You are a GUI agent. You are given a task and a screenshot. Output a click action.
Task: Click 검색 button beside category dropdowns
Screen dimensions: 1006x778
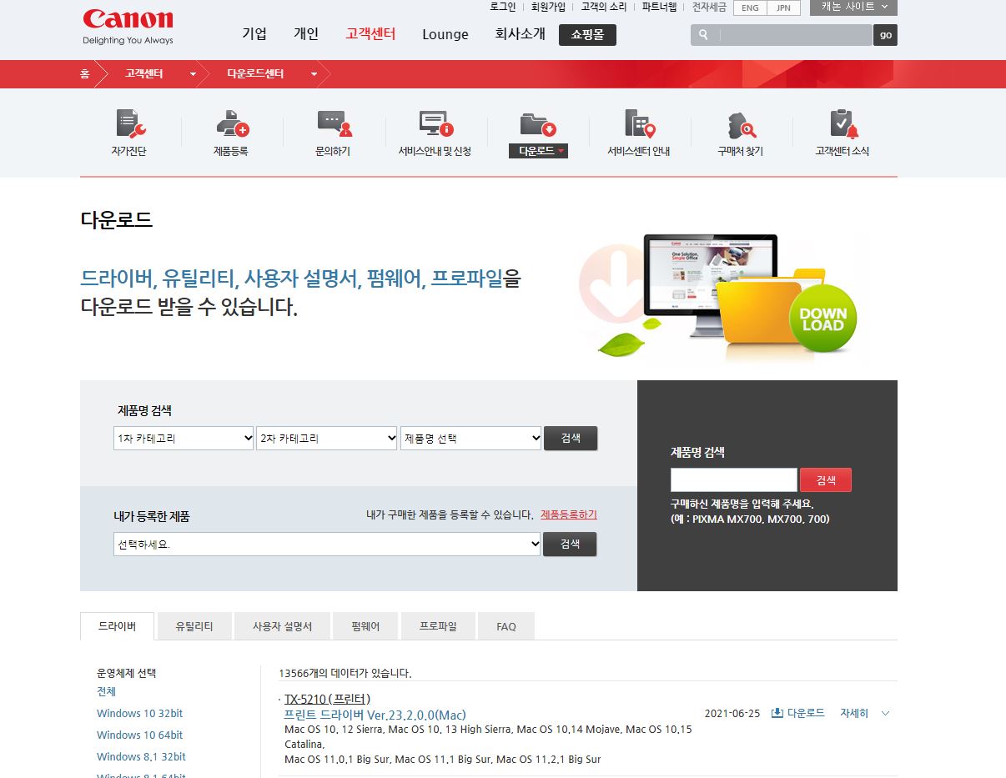pyautogui.click(x=571, y=438)
